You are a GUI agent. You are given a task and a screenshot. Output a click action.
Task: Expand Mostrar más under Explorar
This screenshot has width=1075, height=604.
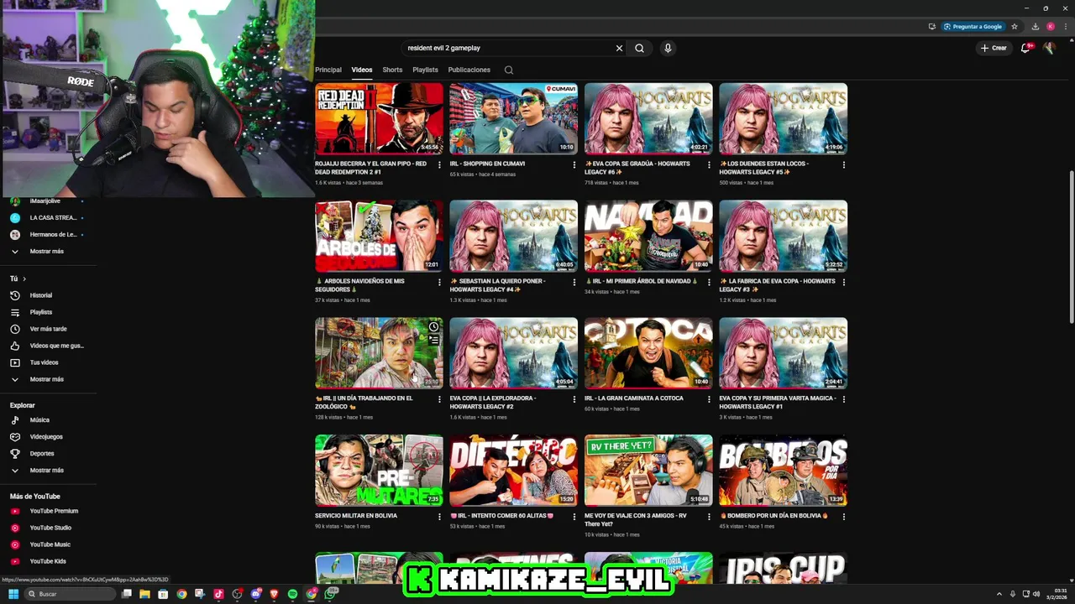tap(46, 471)
